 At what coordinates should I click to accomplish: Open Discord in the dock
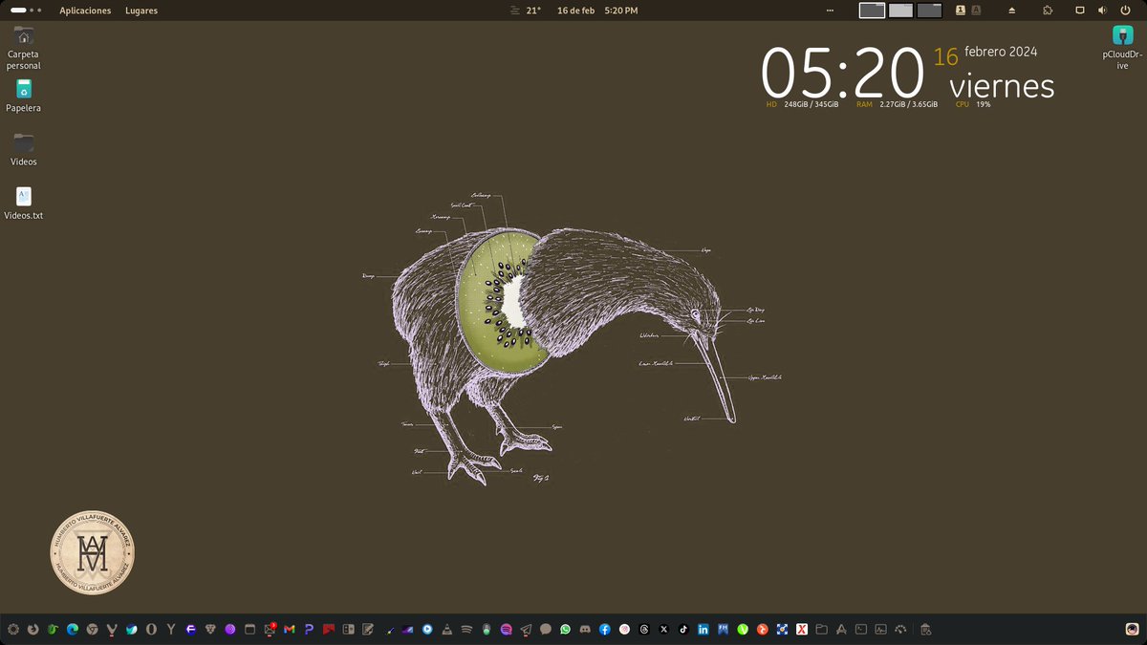tap(585, 630)
